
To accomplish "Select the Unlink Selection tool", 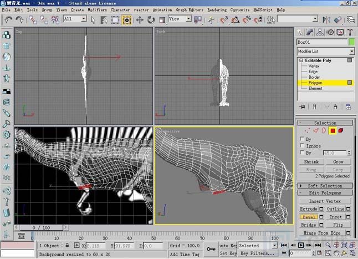I will coord(44,20).
